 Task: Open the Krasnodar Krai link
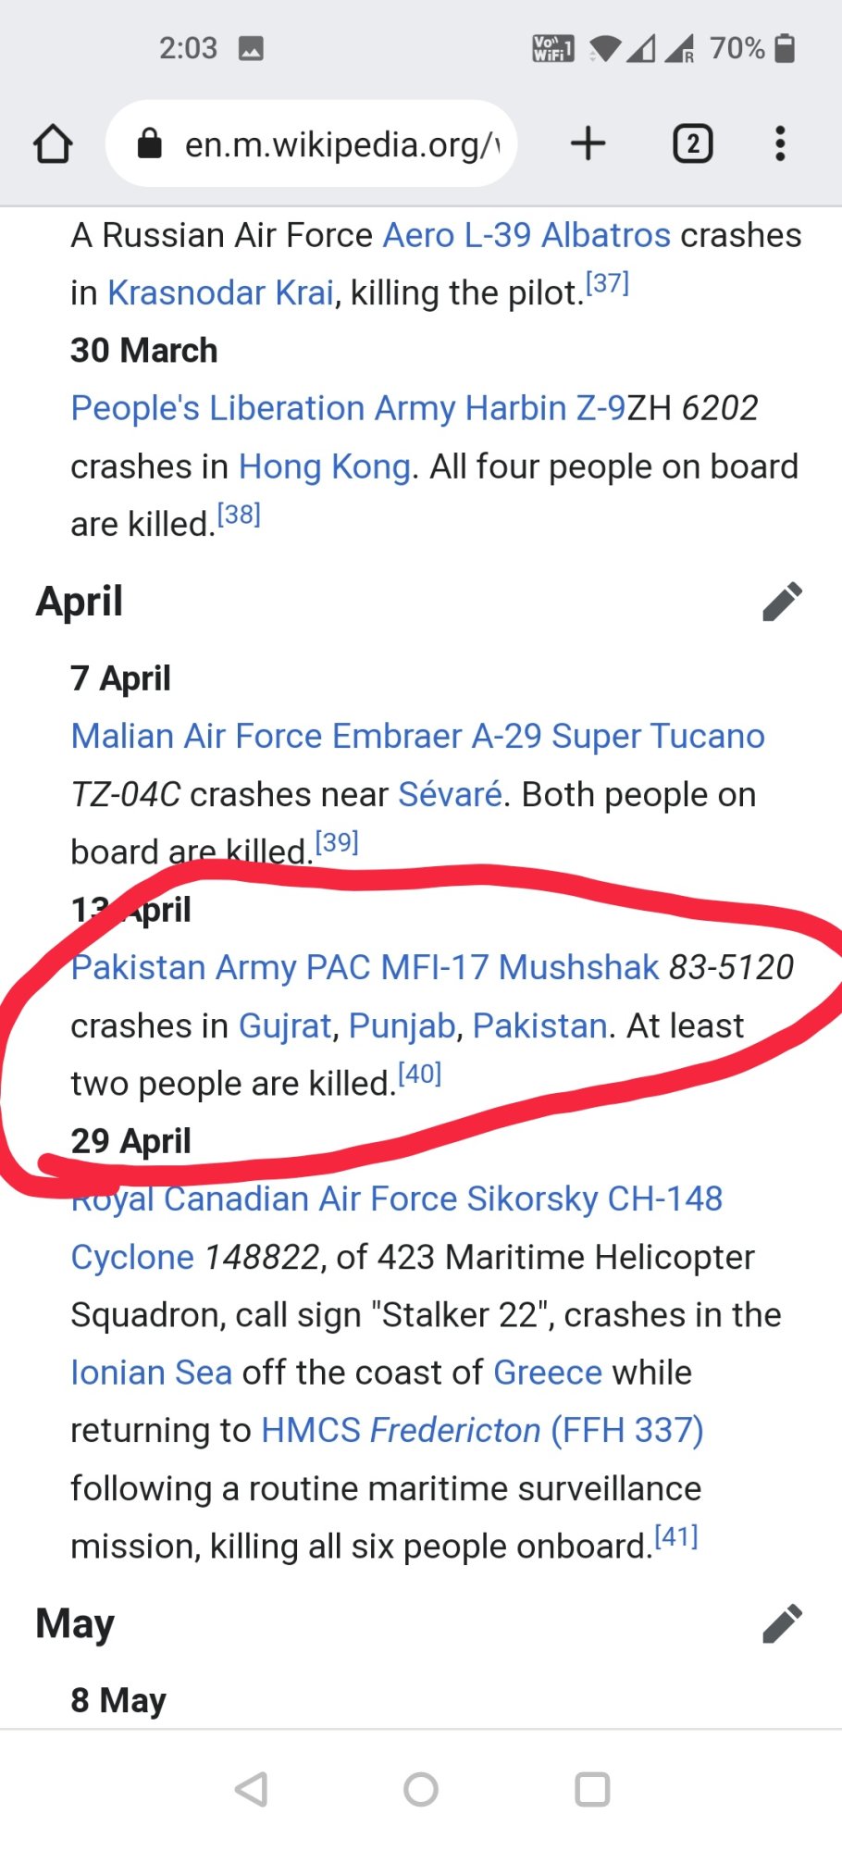tap(220, 292)
